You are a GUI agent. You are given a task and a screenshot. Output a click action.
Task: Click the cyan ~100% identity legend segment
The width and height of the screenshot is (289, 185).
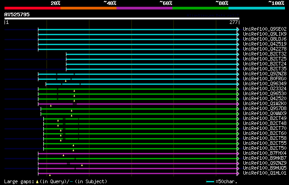tap(257, 8)
